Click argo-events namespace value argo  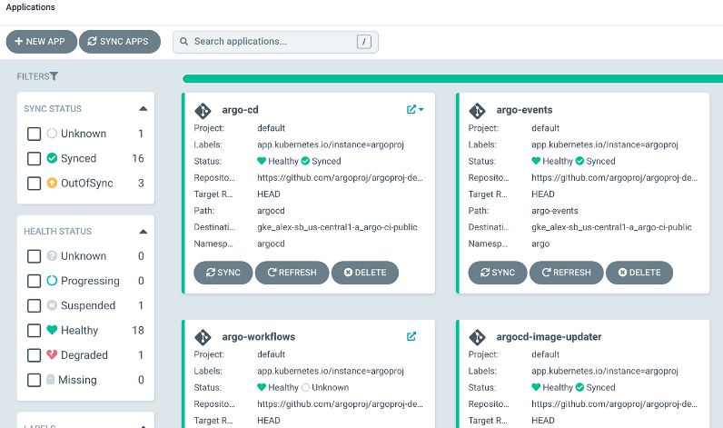pos(540,244)
